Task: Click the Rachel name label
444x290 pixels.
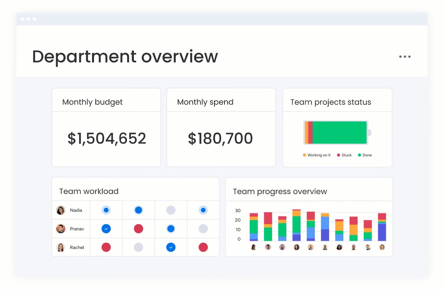Action: pyautogui.click(x=77, y=247)
